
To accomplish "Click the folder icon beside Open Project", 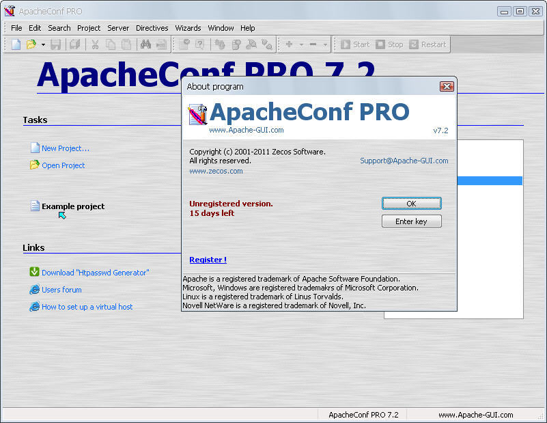I will point(35,165).
